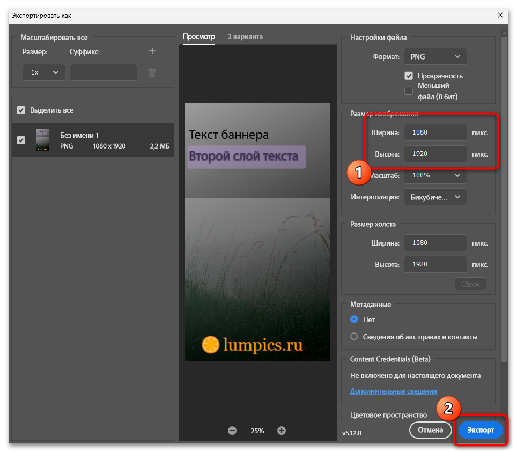Toggle the Выделить все checkbox
Image resolution: width=517 pixels, height=452 pixels.
(21, 110)
